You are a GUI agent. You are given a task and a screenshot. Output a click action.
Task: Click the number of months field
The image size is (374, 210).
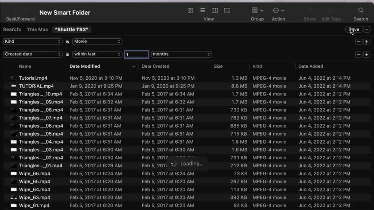click(136, 54)
